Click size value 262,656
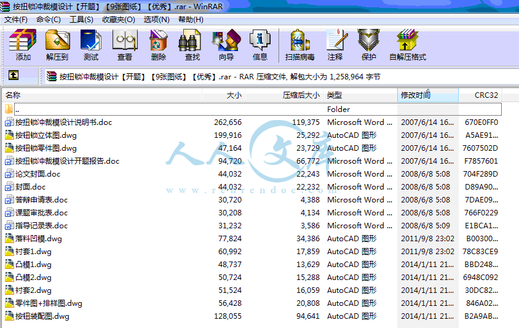519x328 pixels. [x=228, y=122]
